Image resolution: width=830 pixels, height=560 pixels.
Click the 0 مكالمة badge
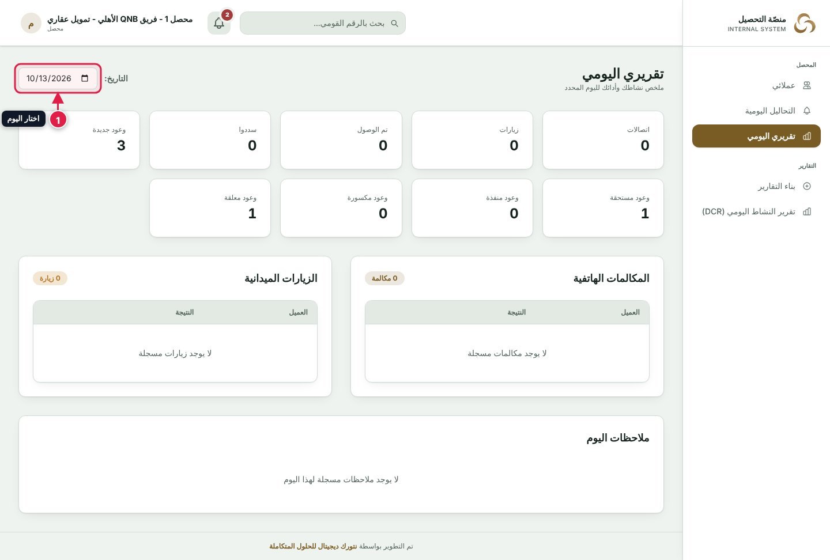point(384,278)
